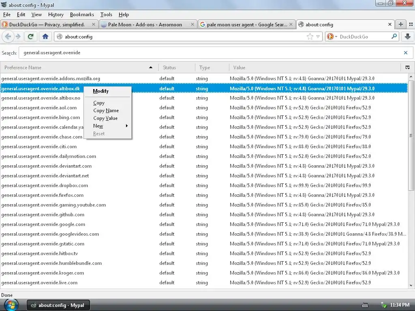Viewport: 415px width, 311px height.
Task: Select general.useragent.override.addons.mozilla.org row
Action: point(204,79)
